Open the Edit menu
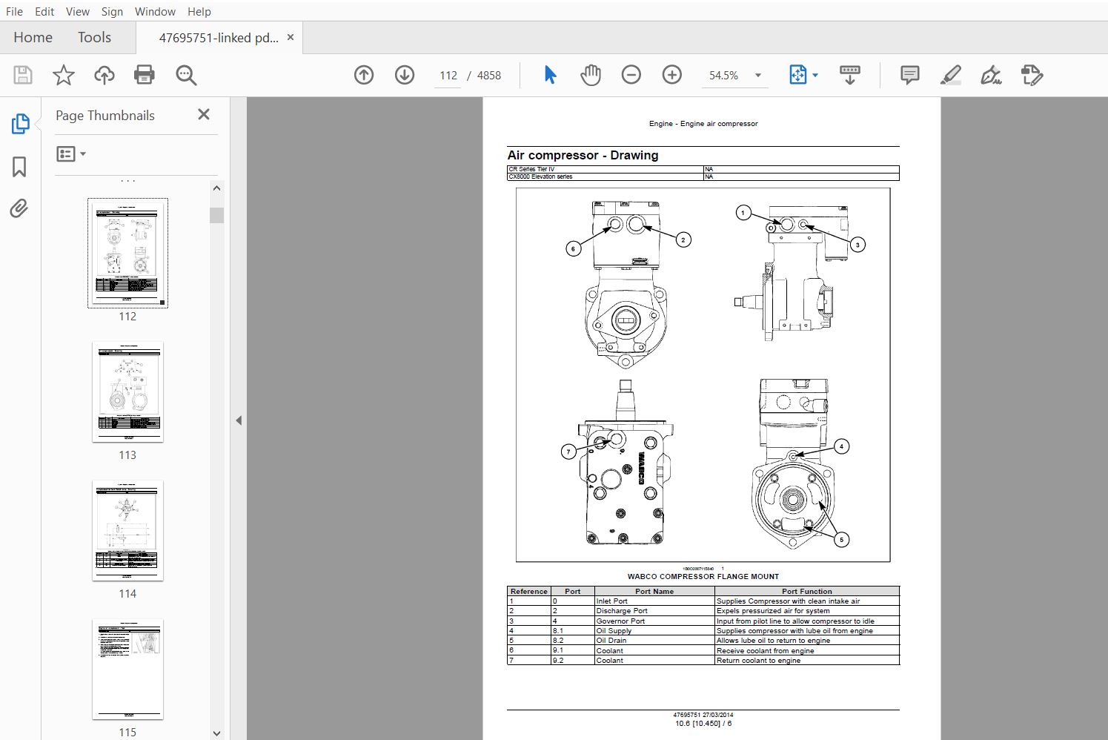Viewport: 1108px width, 740px height. tap(44, 11)
